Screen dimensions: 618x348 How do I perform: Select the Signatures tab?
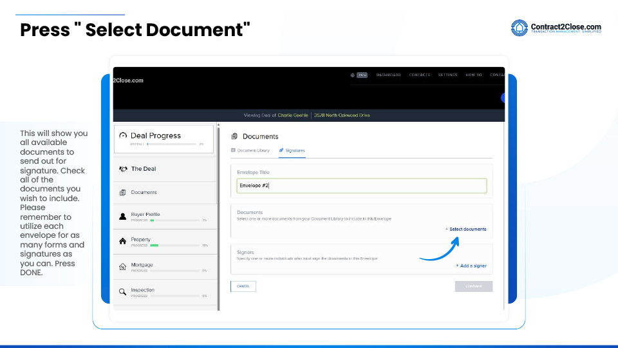pyautogui.click(x=292, y=150)
